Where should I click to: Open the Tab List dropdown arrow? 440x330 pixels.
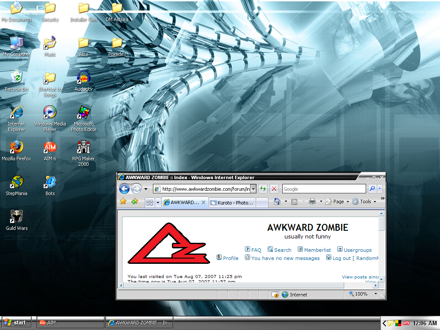tap(158, 202)
